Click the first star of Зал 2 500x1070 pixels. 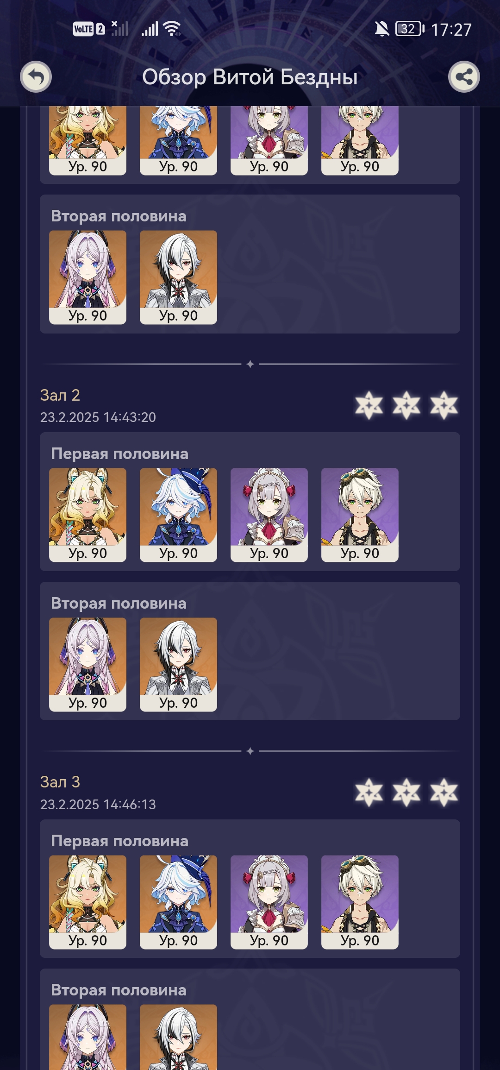coord(369,405)
